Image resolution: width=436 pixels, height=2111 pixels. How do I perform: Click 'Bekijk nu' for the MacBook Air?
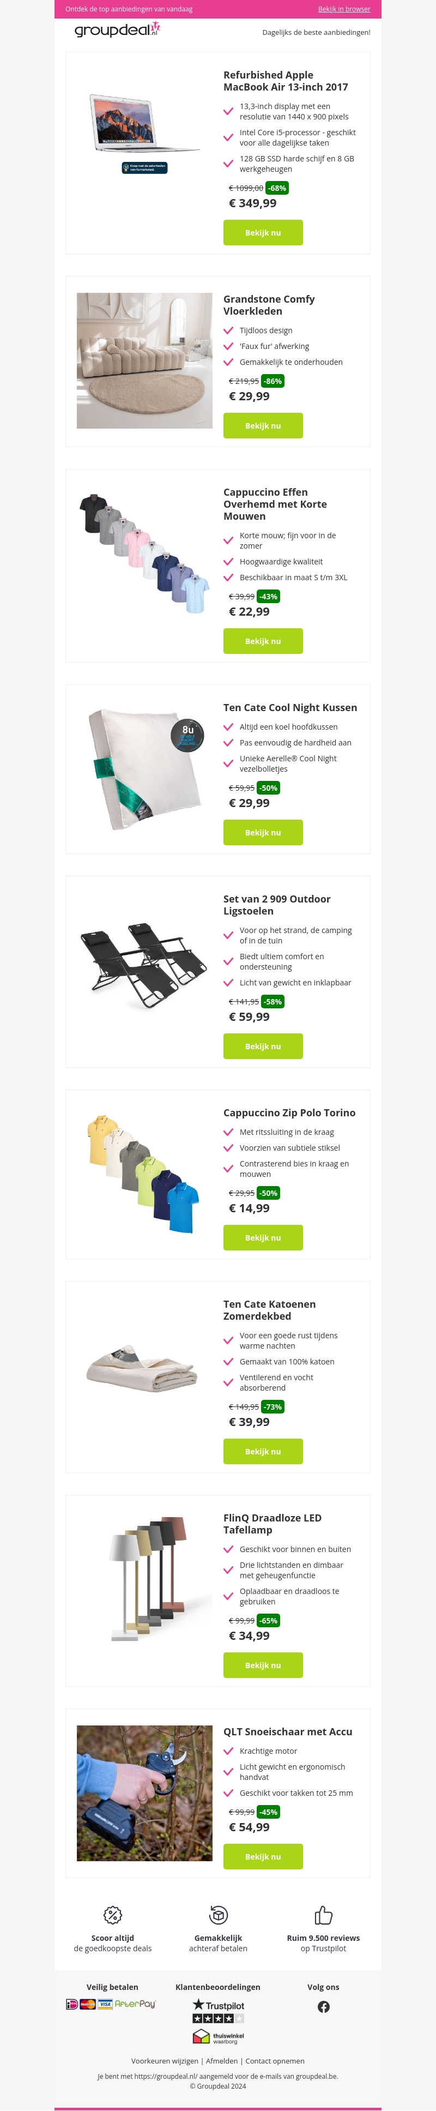[x=263, y=233]
